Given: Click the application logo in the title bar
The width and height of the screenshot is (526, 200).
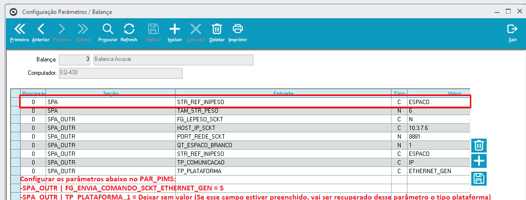Looking at the screenshot, I should pos(14,12).
